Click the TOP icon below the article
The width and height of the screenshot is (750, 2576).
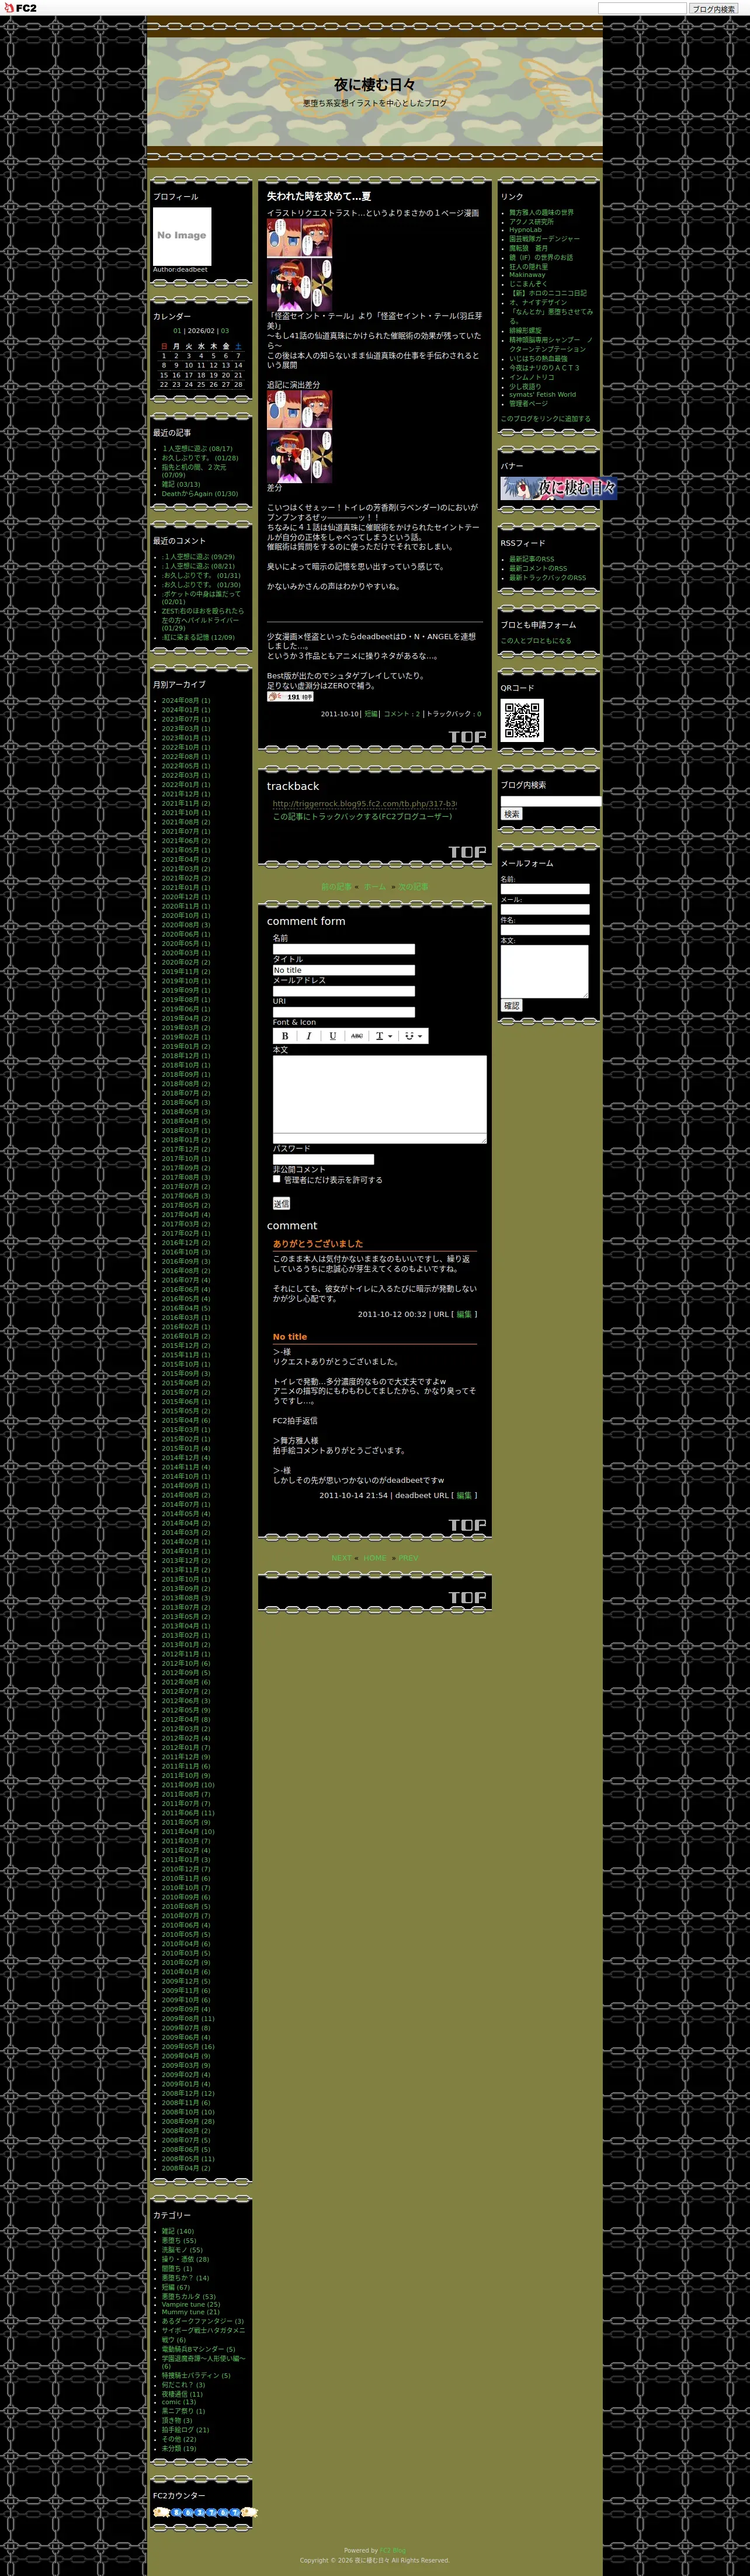point(467,737)
